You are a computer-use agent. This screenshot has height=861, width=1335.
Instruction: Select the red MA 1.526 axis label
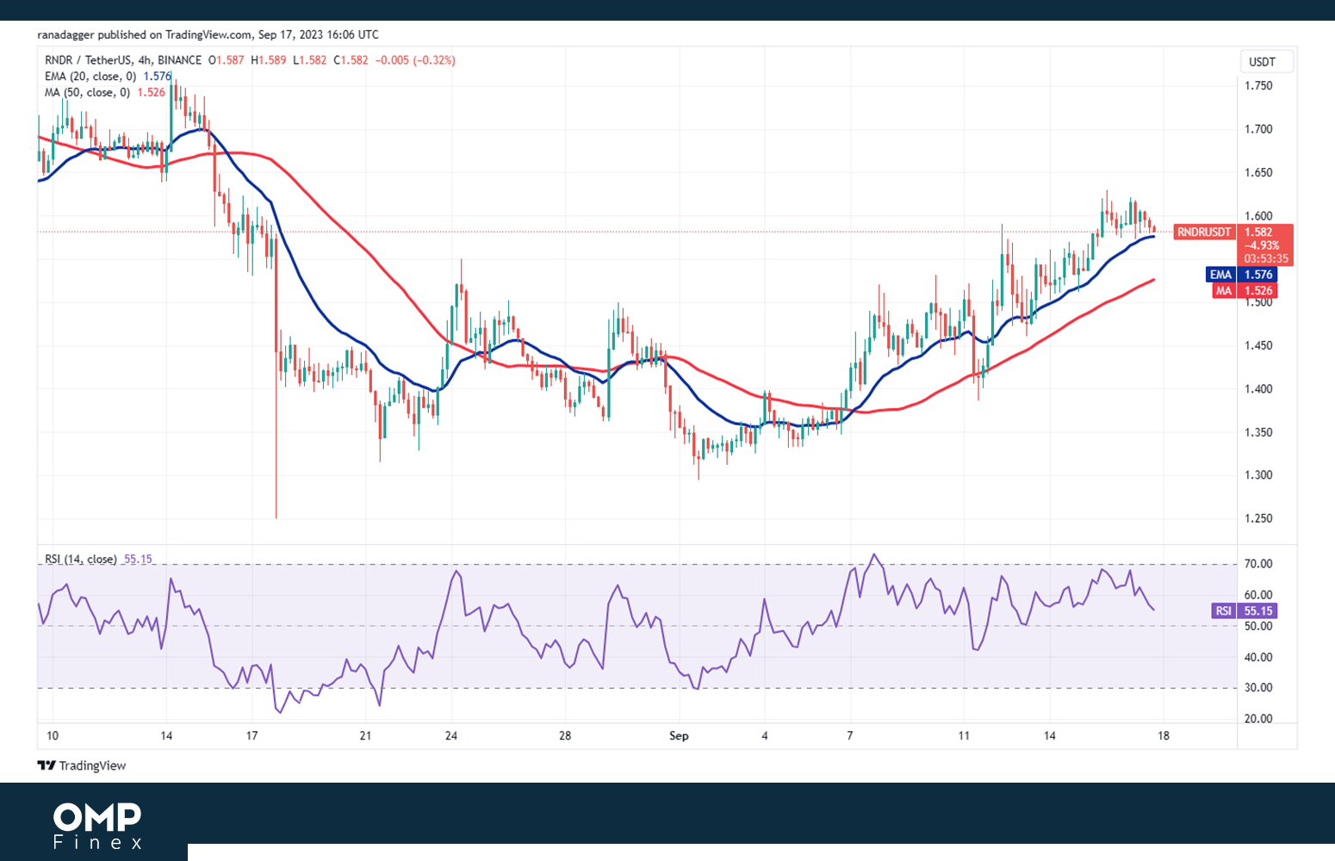[x=1244, y=291]
